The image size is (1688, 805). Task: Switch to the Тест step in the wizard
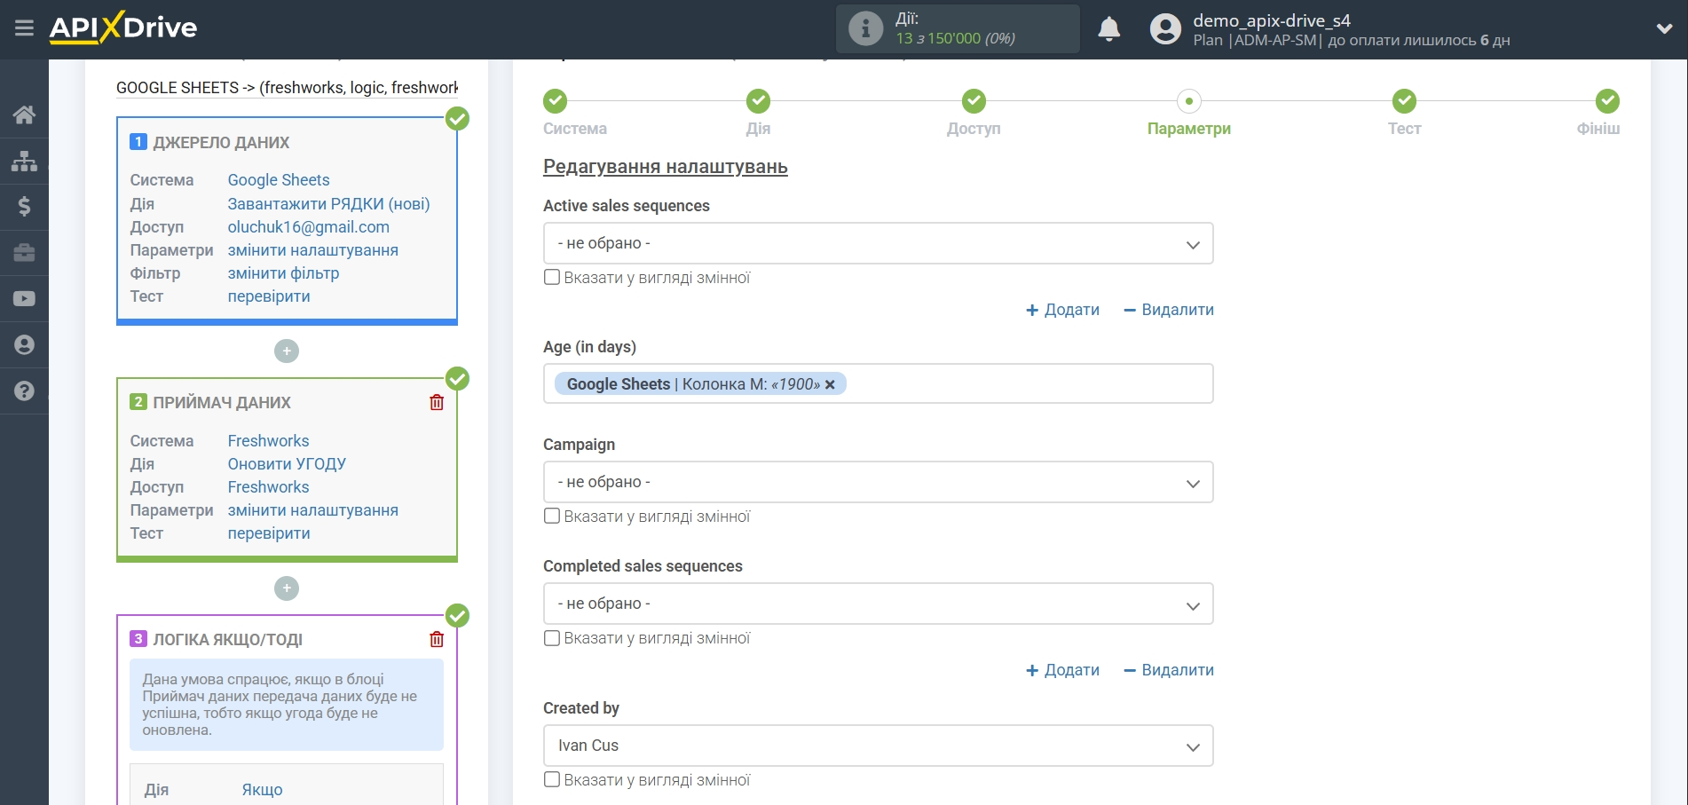click(1403, 102)
